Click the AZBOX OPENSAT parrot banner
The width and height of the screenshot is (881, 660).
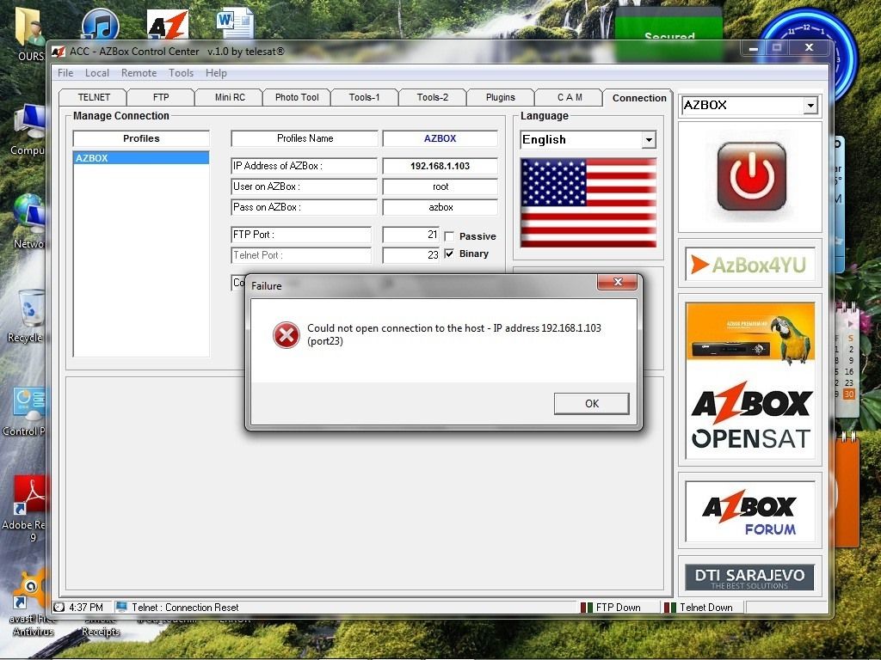pos(750,381)
